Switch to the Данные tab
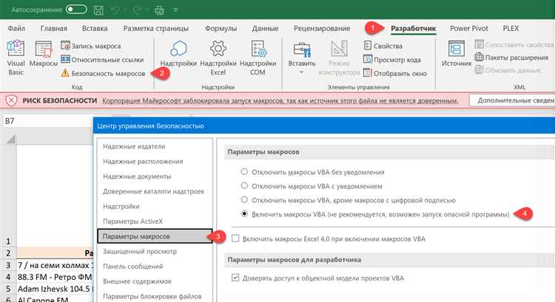The width and height of the screenshot is (555, 302). [x=265, y=28]
